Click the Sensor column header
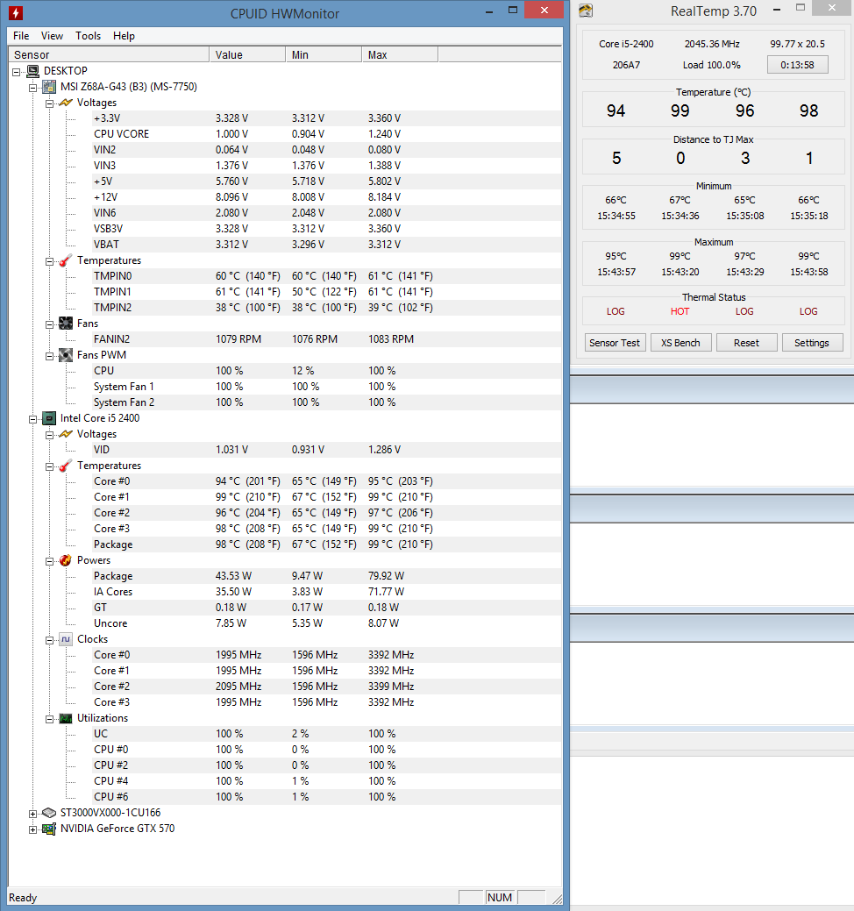The width and height of the screenshot is (854, 911). 109,54
